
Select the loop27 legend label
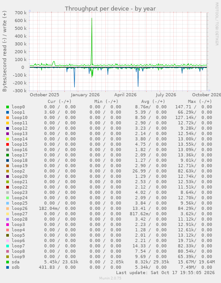tap(20, 214)
